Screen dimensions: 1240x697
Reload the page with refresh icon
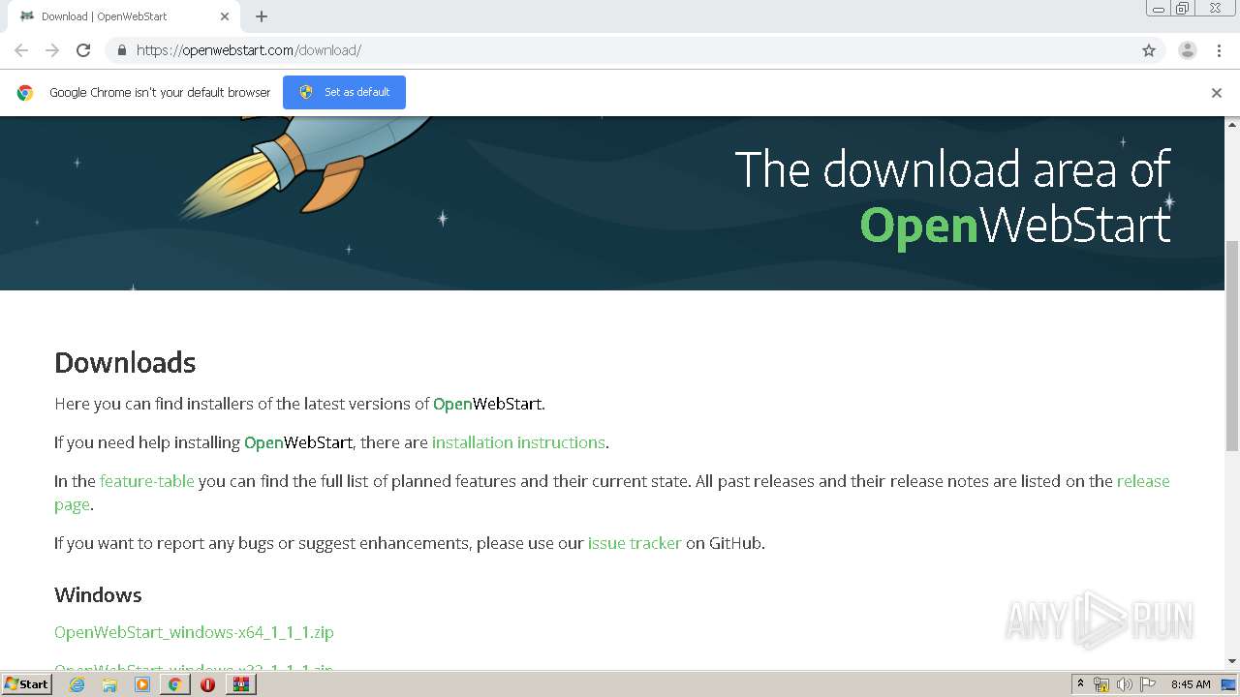(x=83, y=50)
